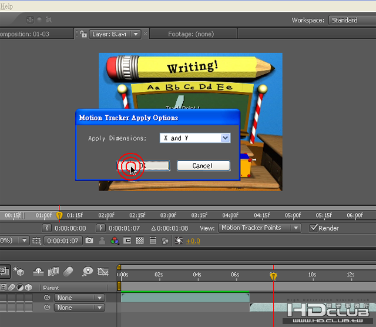Close the Layer: B.avi panel tab

[x=145, y=34]
